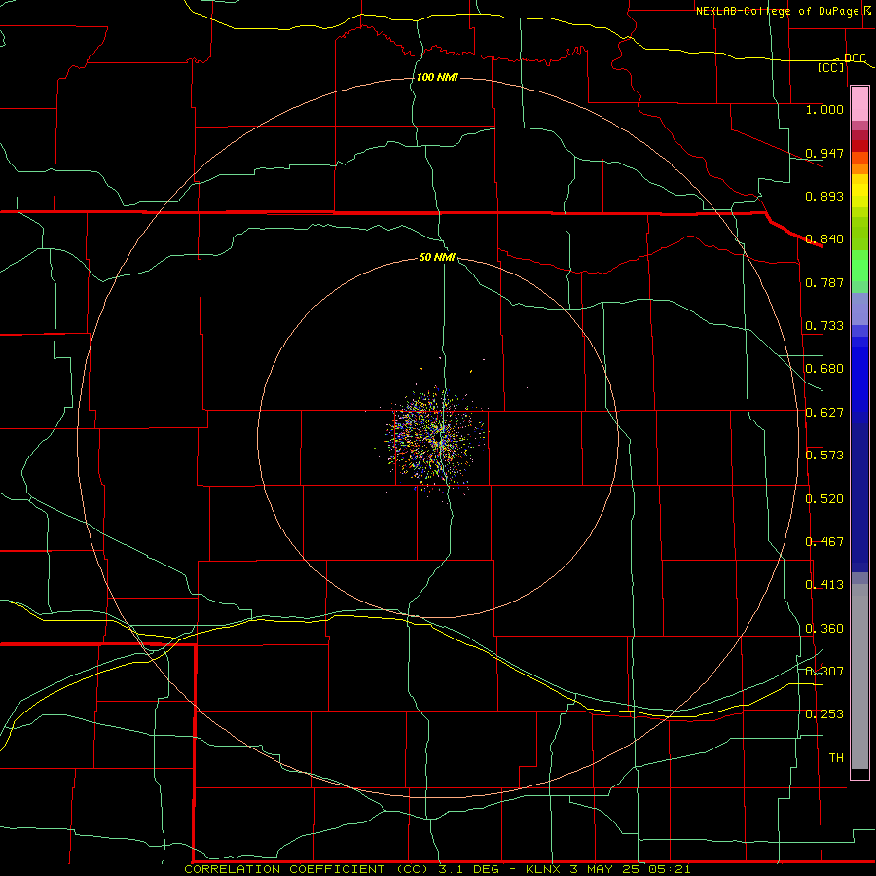The height and width of the screenshot is (876, 876).
Task: Click the 0.680 color scale value
Action: [824, 369]
